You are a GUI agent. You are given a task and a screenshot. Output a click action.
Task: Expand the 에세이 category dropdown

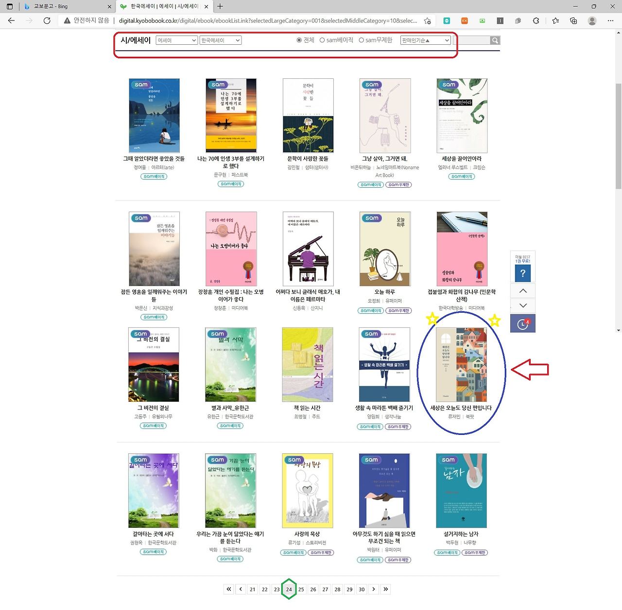point(176,40)
